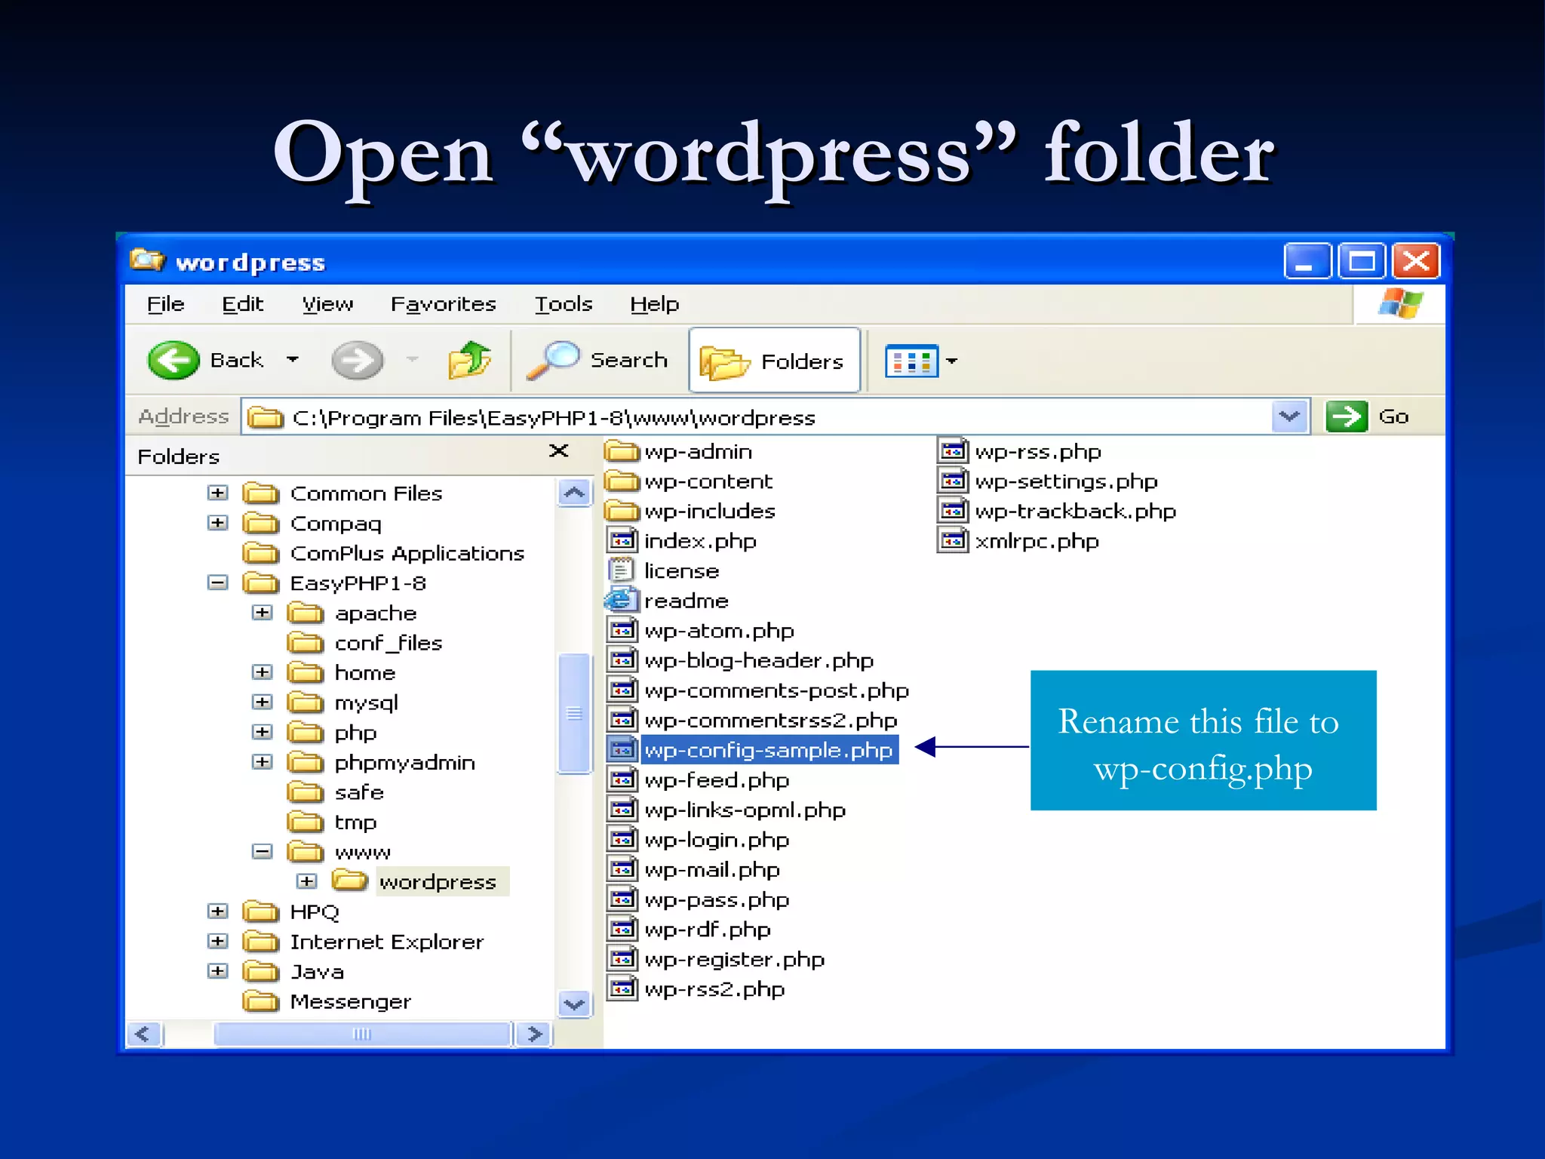Select the wp-links-opml.php file icon
This screenshot has height=1159, width=1545.
pos(622,809)
